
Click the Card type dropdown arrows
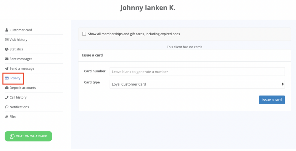point(282,84)
